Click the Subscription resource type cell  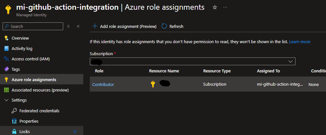(x=215, y=84)
